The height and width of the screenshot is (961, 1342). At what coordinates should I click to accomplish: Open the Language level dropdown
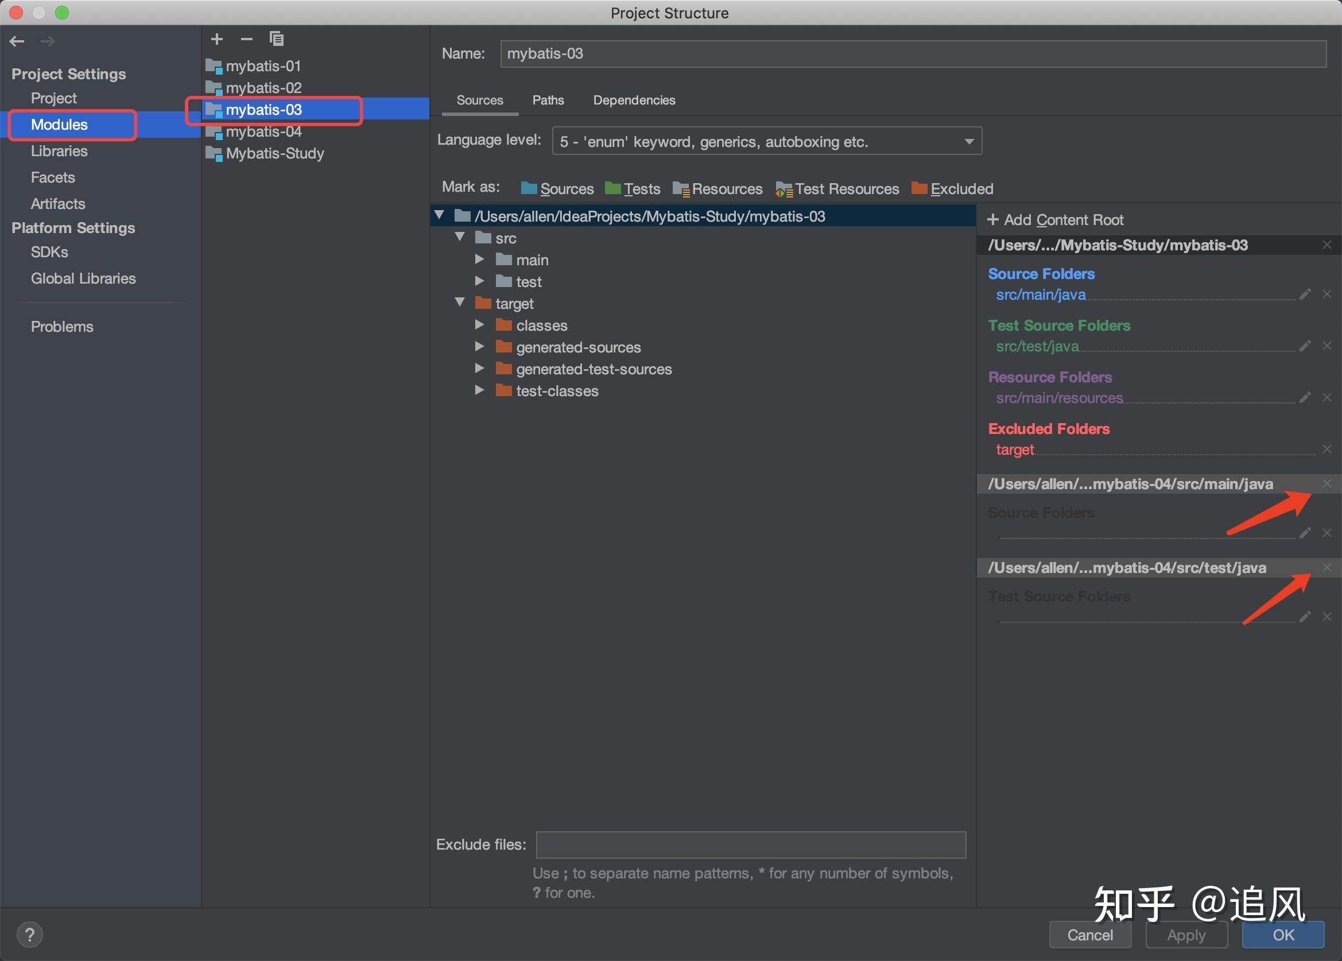(x=767, y=141)
